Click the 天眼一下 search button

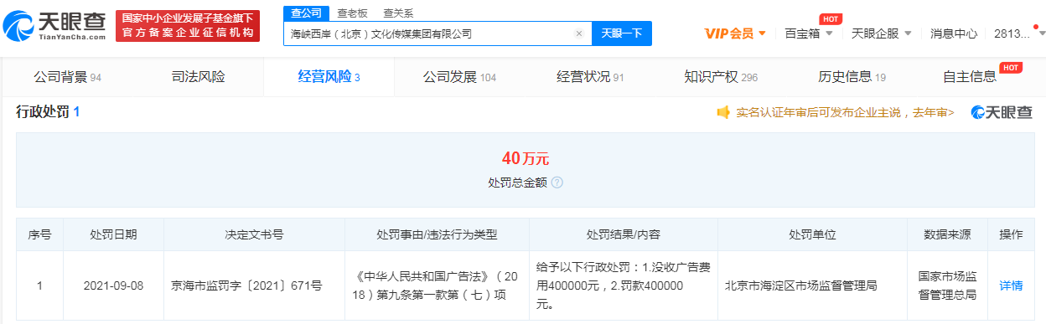[x=622, y=33]
